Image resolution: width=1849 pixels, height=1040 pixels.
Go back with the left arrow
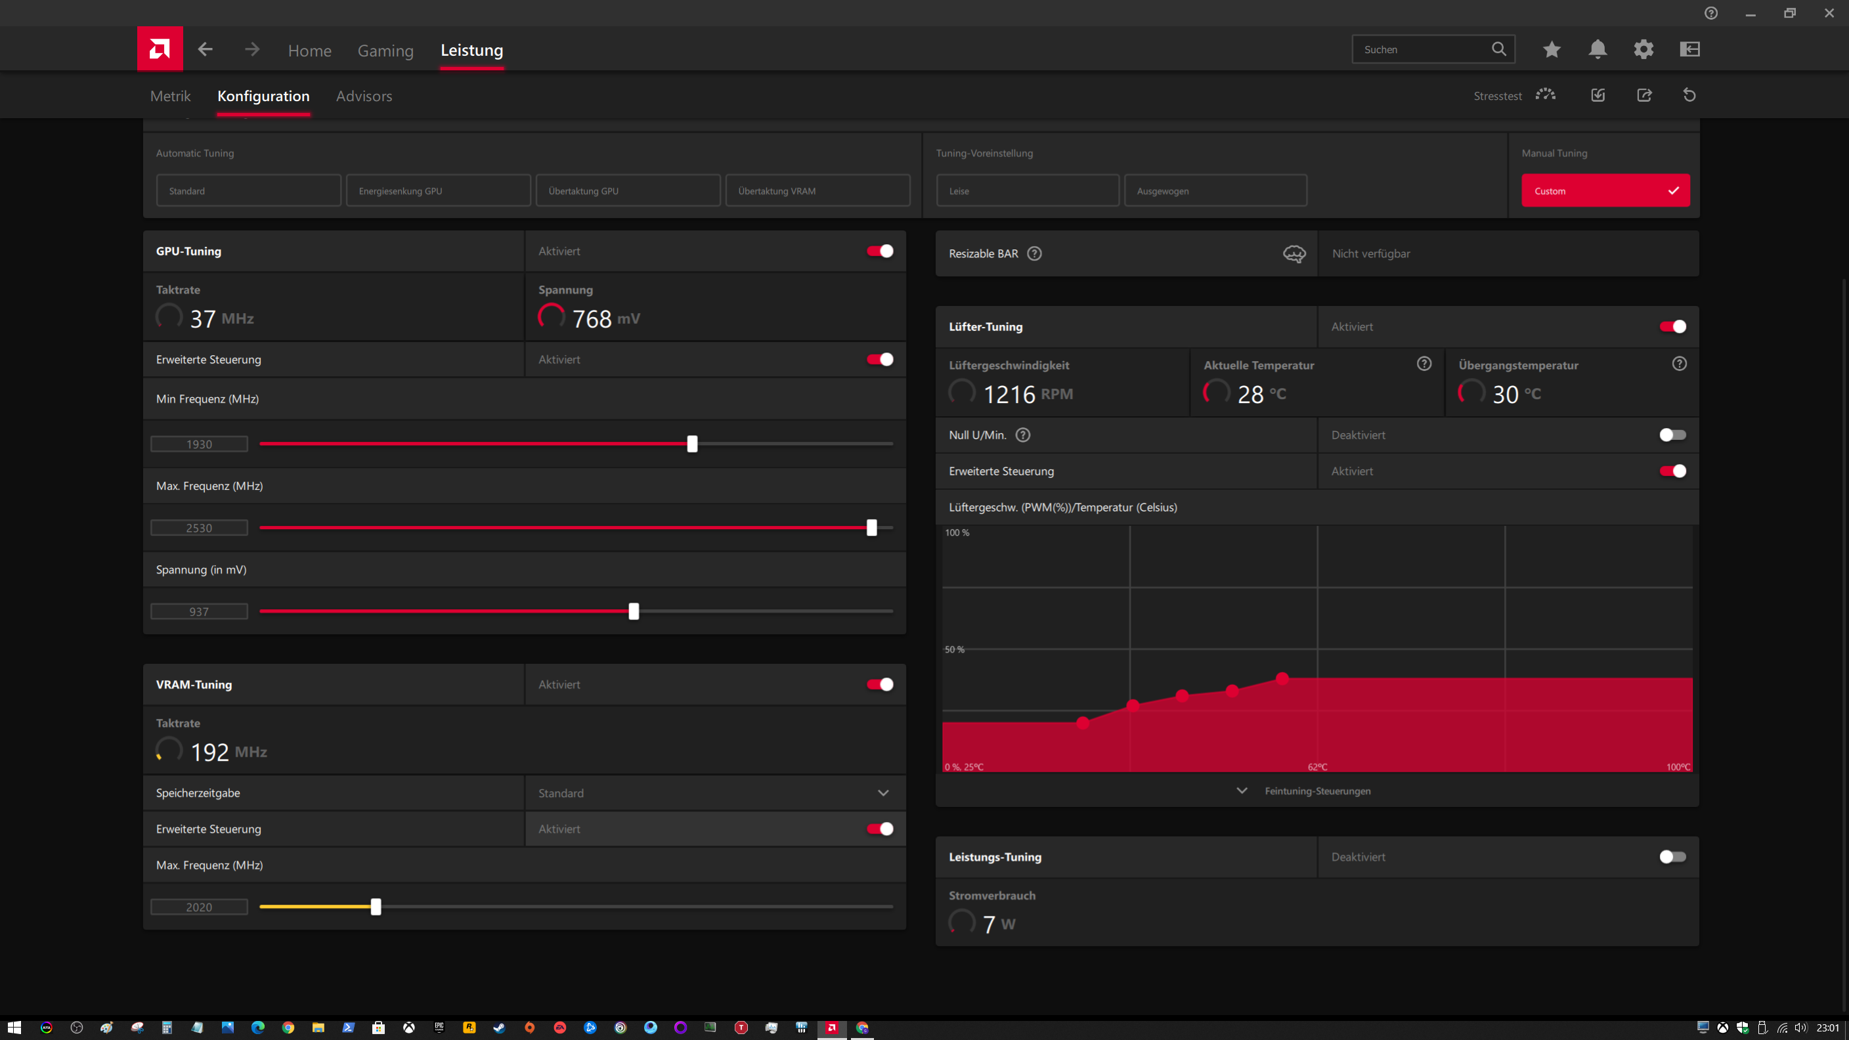coord(206,49)
